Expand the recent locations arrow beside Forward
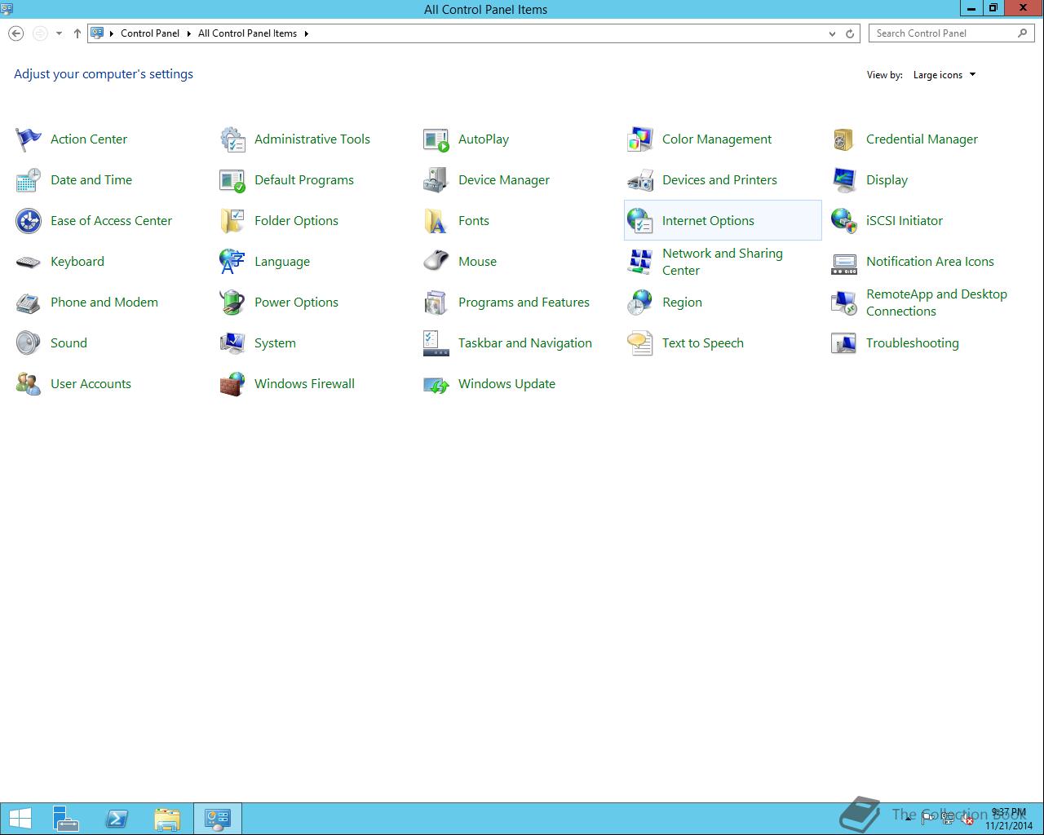 [59, 33]
